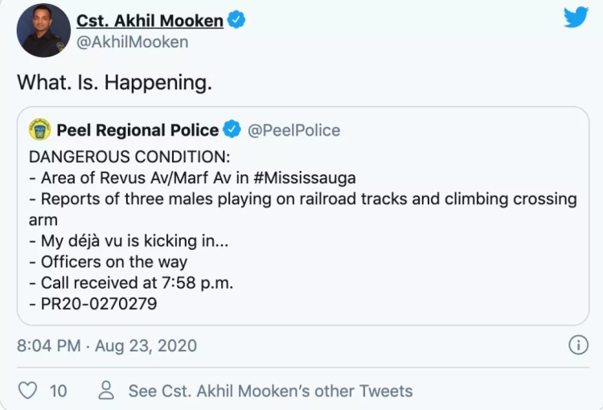Click the person silhouette icon
603x410 pixels.
(x=106, y=391)
